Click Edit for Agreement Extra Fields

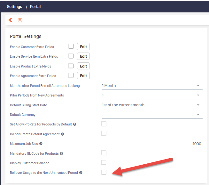point(83,76)
